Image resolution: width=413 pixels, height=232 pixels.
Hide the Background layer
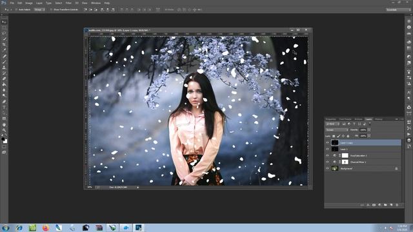(327, 168)
